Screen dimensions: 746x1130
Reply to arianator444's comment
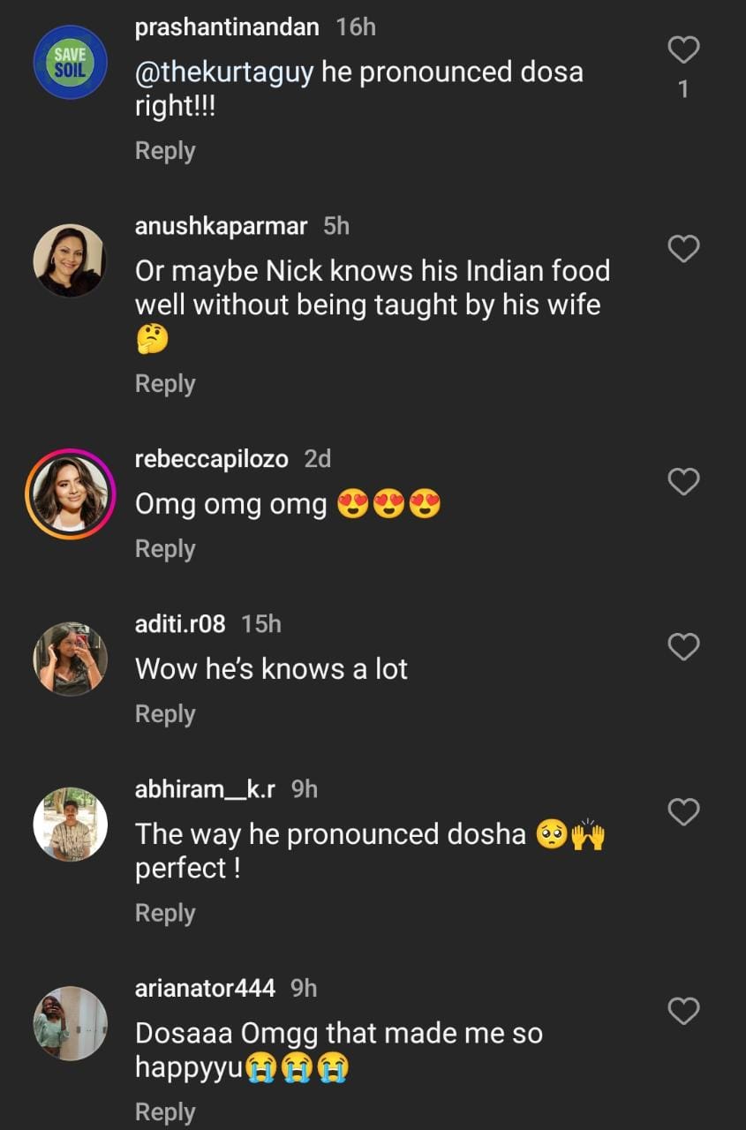tap(165, 1111)
